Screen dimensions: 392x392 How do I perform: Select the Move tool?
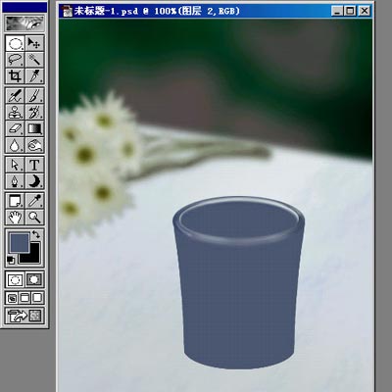[x=34, y=43]
